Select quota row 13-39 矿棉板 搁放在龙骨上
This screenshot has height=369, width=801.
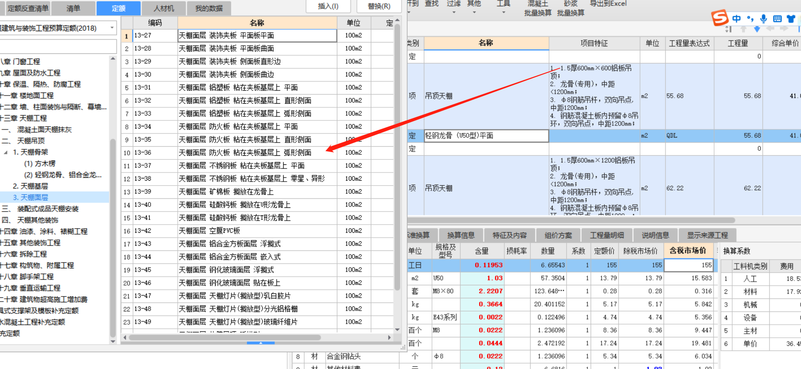pos(257,192)
